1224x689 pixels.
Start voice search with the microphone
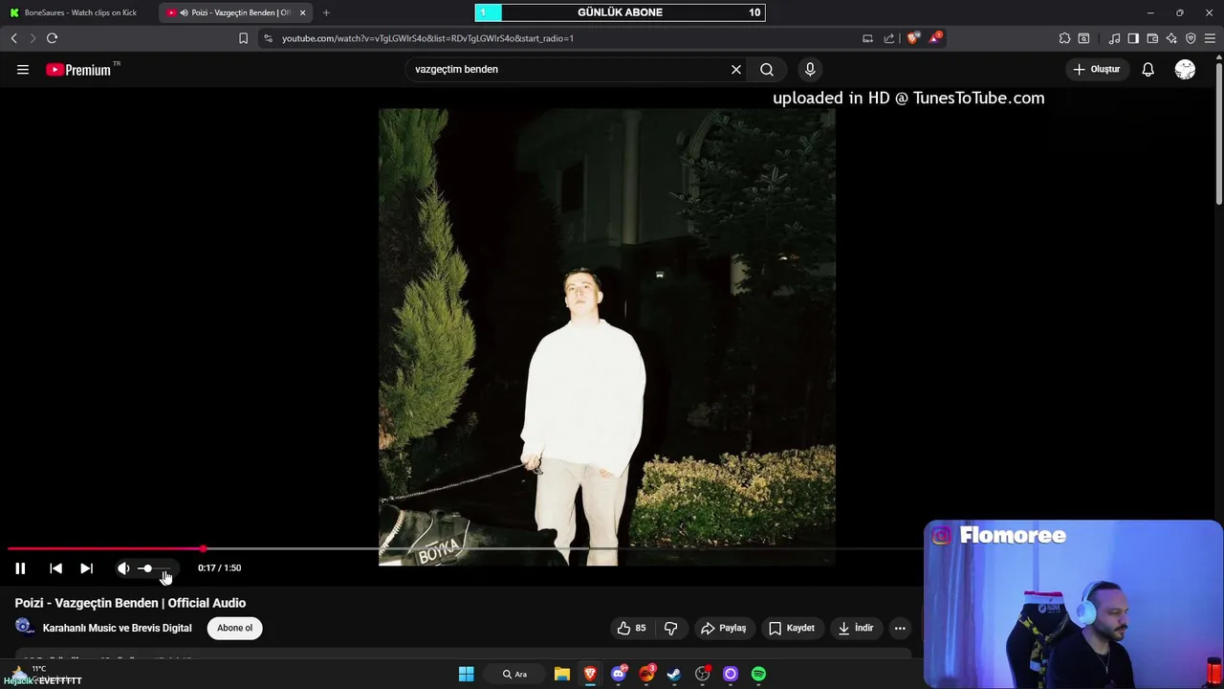810,69
